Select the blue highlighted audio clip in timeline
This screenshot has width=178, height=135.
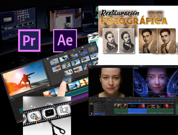pos(137,111)
